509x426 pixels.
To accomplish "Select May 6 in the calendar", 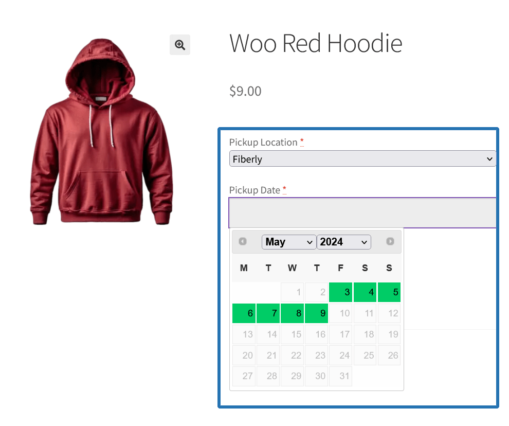I will point(244,313).
